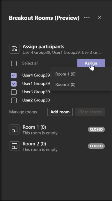Click the Room 2 breakout icon
The width and height of the screenshot is (112, 201).
[15, 146]
